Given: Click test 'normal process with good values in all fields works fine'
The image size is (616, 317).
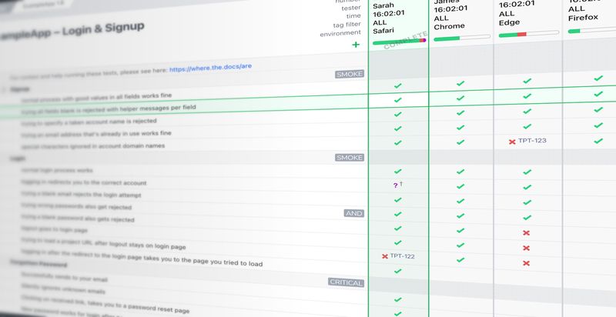Looking at the screenshot, I should (x=96, y=98).
